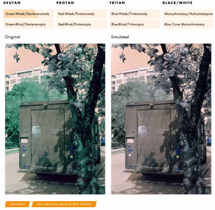Select Green-Weak/Deuteranomaly simulation option
Screen dimensions: 215x210
tap(29, 14)
